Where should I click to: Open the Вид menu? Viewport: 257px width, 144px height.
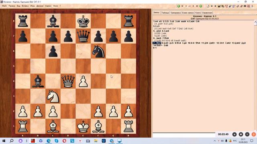click(18, 6)
